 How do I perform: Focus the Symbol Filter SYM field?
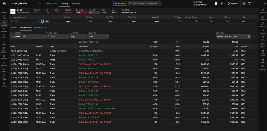tap(57, 36)
